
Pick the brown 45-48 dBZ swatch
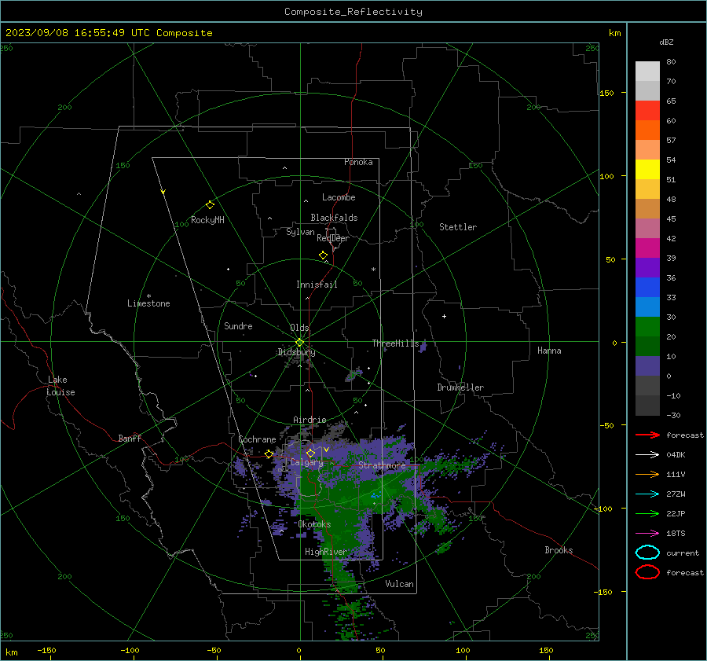[647, 208]
